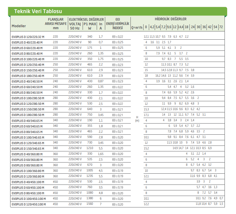Select model 'EVOPLUS D 60/340.65 M'
236x214 pixels.
click(x=27, y=126)
